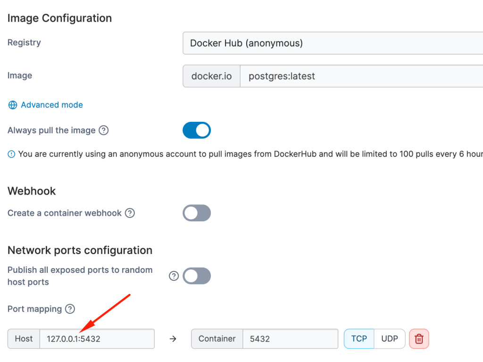Click the info icon in DockerHub pull notice
The width and height of the screenshot is (483, 362).
[11, 154]
